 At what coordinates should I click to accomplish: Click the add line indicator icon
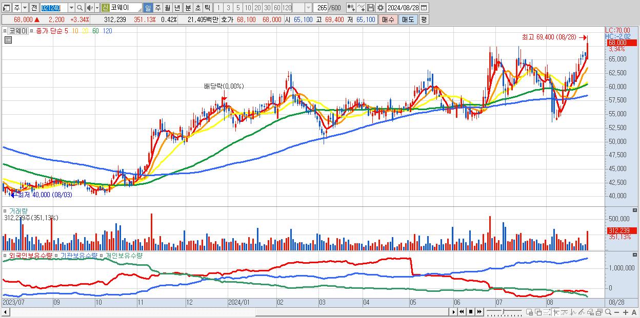(361, 8)
